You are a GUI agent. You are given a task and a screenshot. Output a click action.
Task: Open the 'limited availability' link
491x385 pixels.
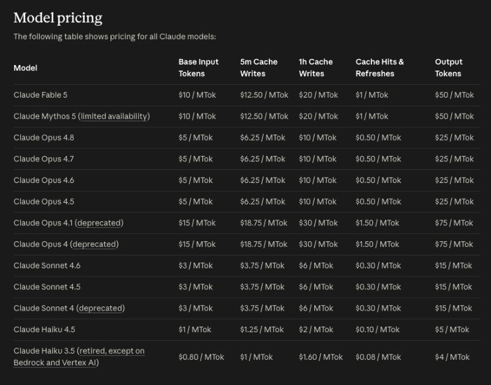pyautogui.click(x=114, y=116)
